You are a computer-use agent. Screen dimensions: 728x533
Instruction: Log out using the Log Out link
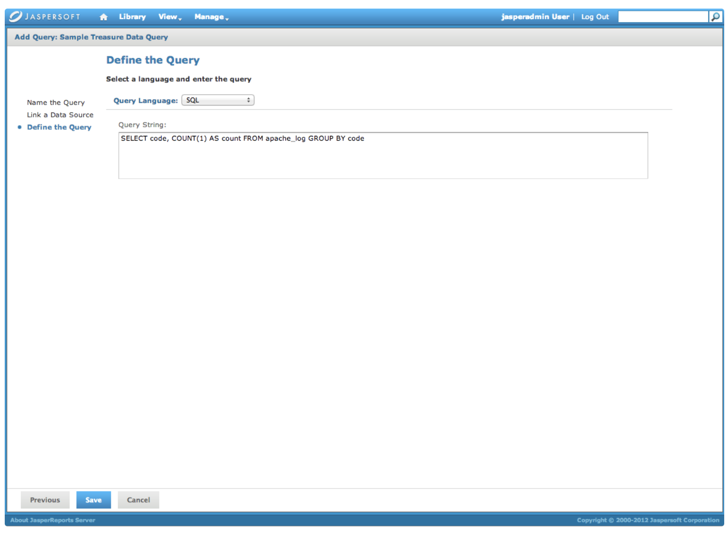pyautogui.click(x=595, y=17)
